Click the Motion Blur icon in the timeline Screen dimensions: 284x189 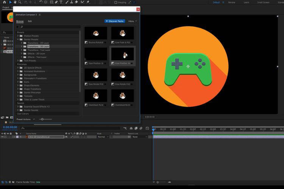(x=141, y=128)
